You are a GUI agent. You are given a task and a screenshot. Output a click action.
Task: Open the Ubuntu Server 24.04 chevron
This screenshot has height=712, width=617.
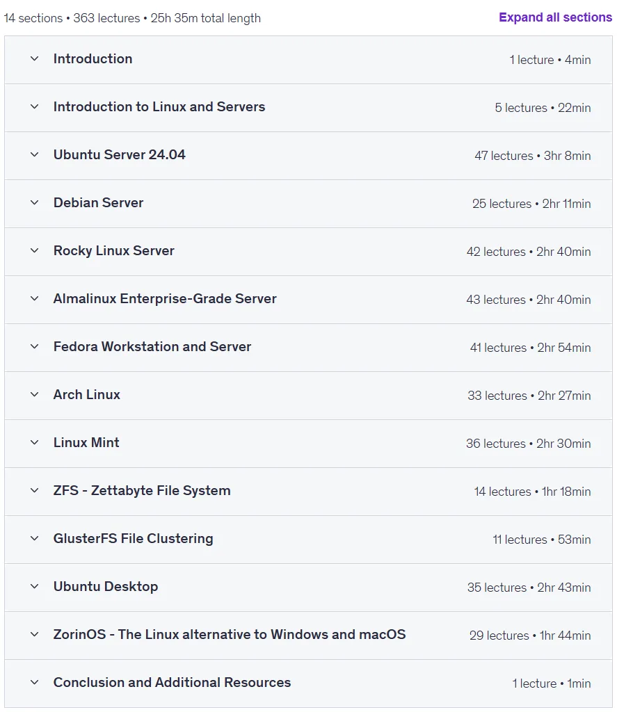35,154
